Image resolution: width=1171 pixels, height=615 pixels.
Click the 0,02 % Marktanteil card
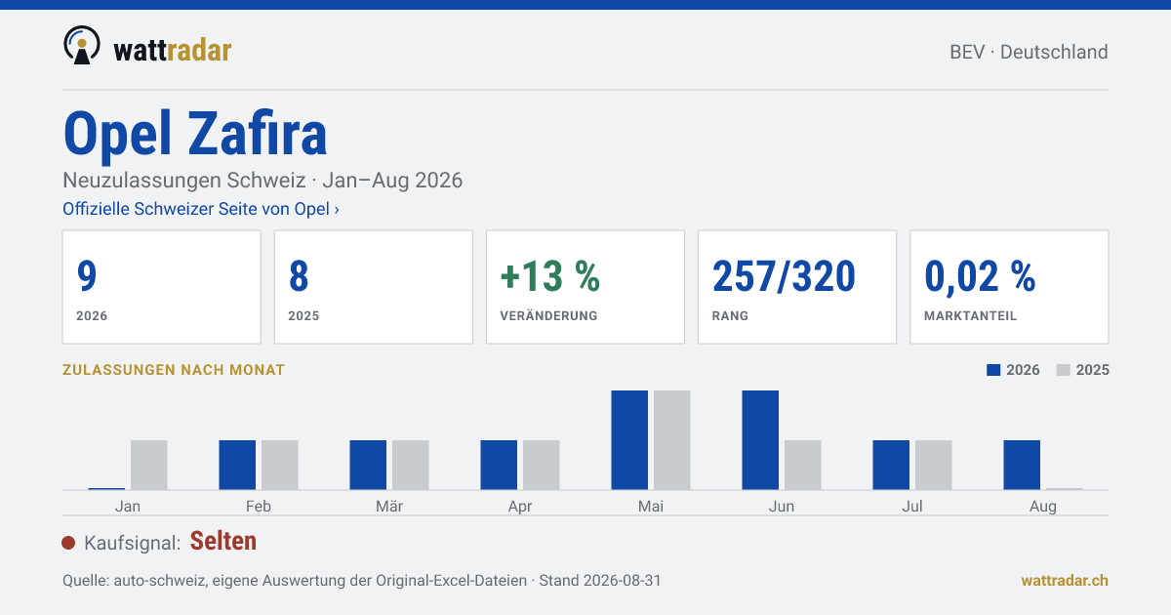coord(1009,287)
